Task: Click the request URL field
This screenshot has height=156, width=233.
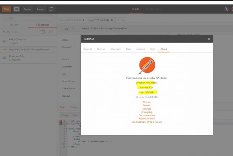Action: click(x=156, y=29)
